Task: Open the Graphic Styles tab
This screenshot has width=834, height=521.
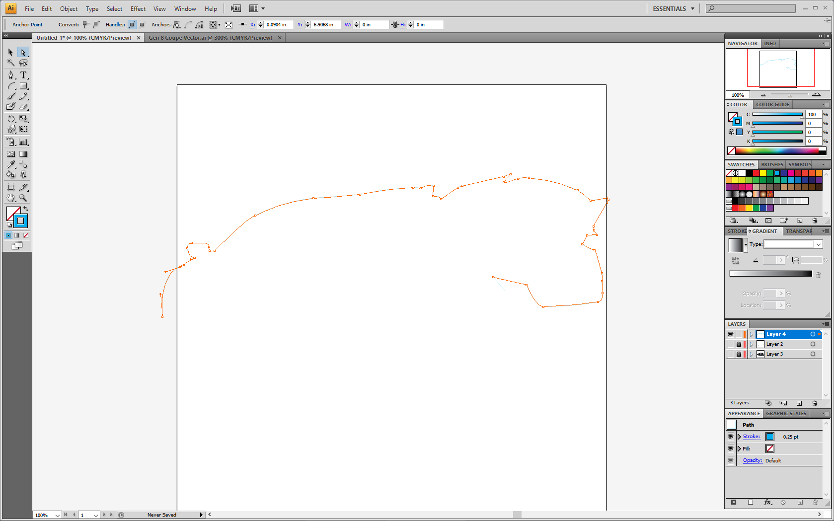Action: pos(786,413)
